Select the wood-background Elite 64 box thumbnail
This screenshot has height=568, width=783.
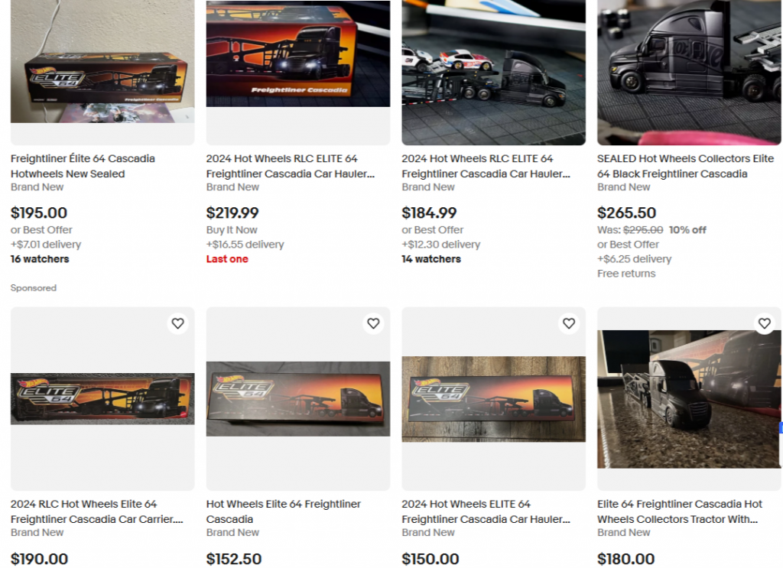click(x=494, y=398)
